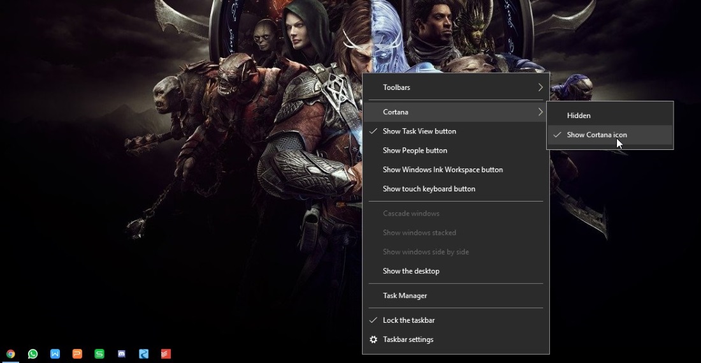This screenshot has width=701, height=363.
Task: Select Hidden in the Cortana submenu
Action: point(610,115)
